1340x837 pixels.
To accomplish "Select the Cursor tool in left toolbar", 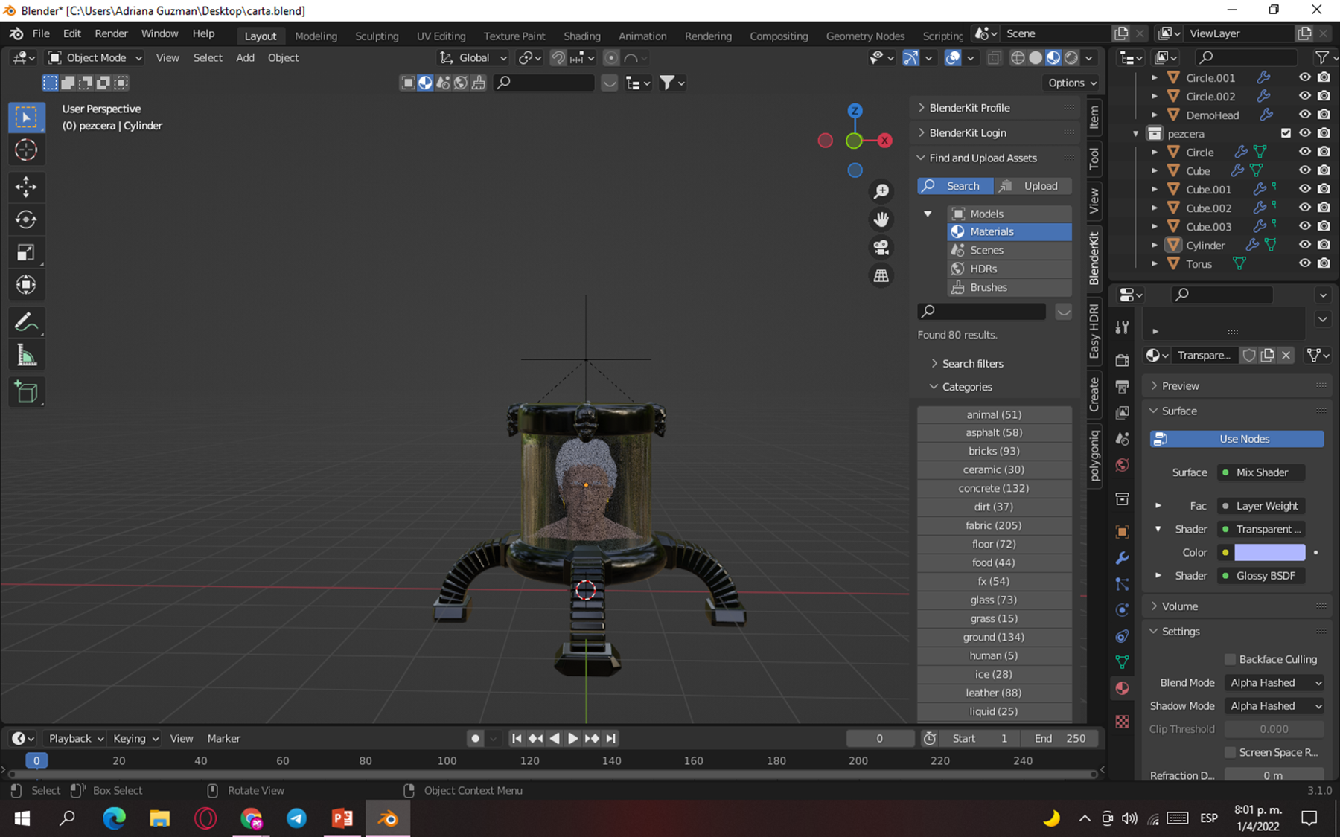I will [26, 150].
